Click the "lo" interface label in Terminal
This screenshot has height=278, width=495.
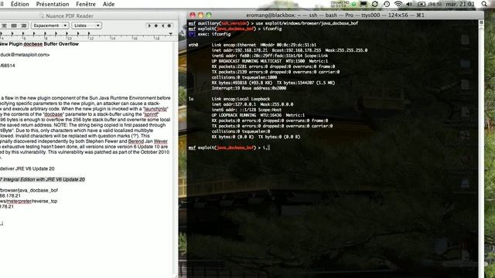pyautogui.click(x=191, y=99)
